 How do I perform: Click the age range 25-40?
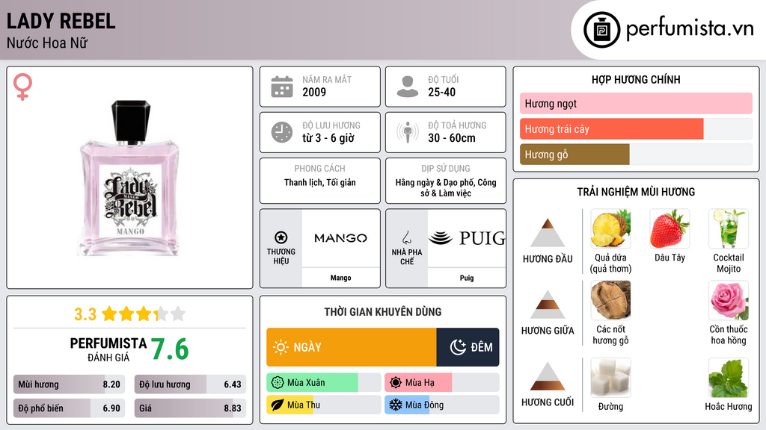coord(441,92)
